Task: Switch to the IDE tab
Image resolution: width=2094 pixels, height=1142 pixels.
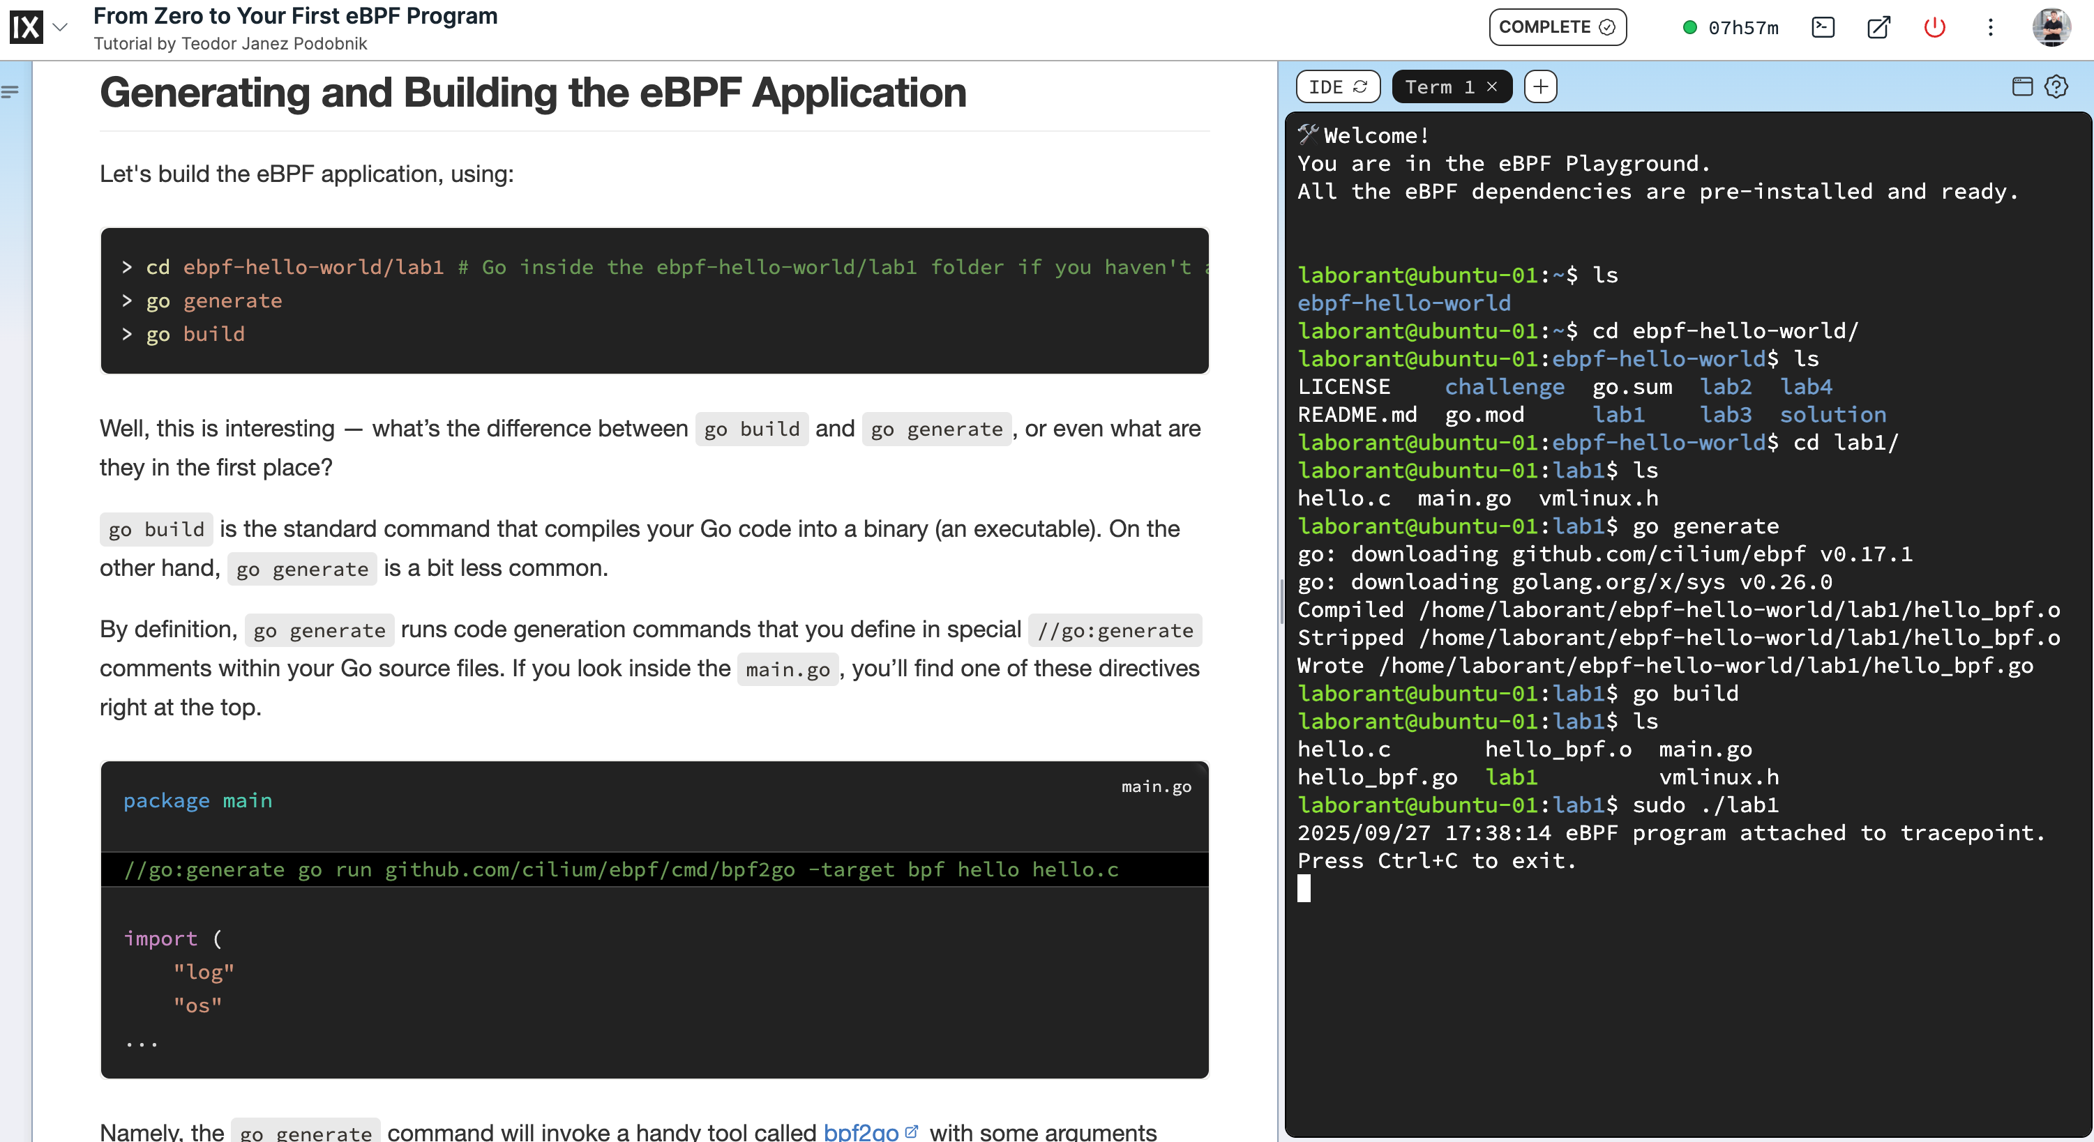Action: click(x=1337, y=87)
